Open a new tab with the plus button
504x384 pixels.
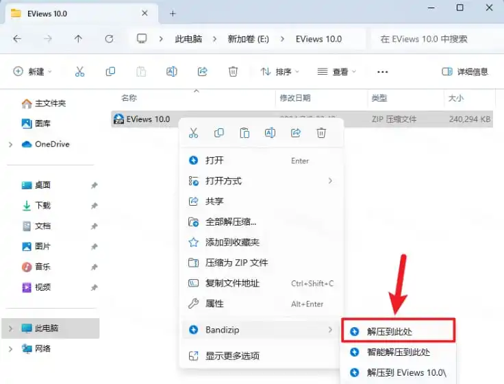[173, 14]
